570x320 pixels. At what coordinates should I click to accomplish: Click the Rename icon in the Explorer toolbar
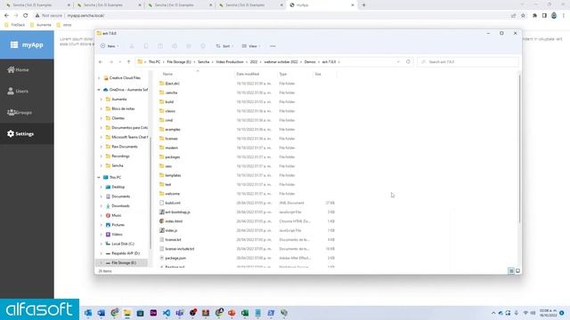[x=175, y=46]
